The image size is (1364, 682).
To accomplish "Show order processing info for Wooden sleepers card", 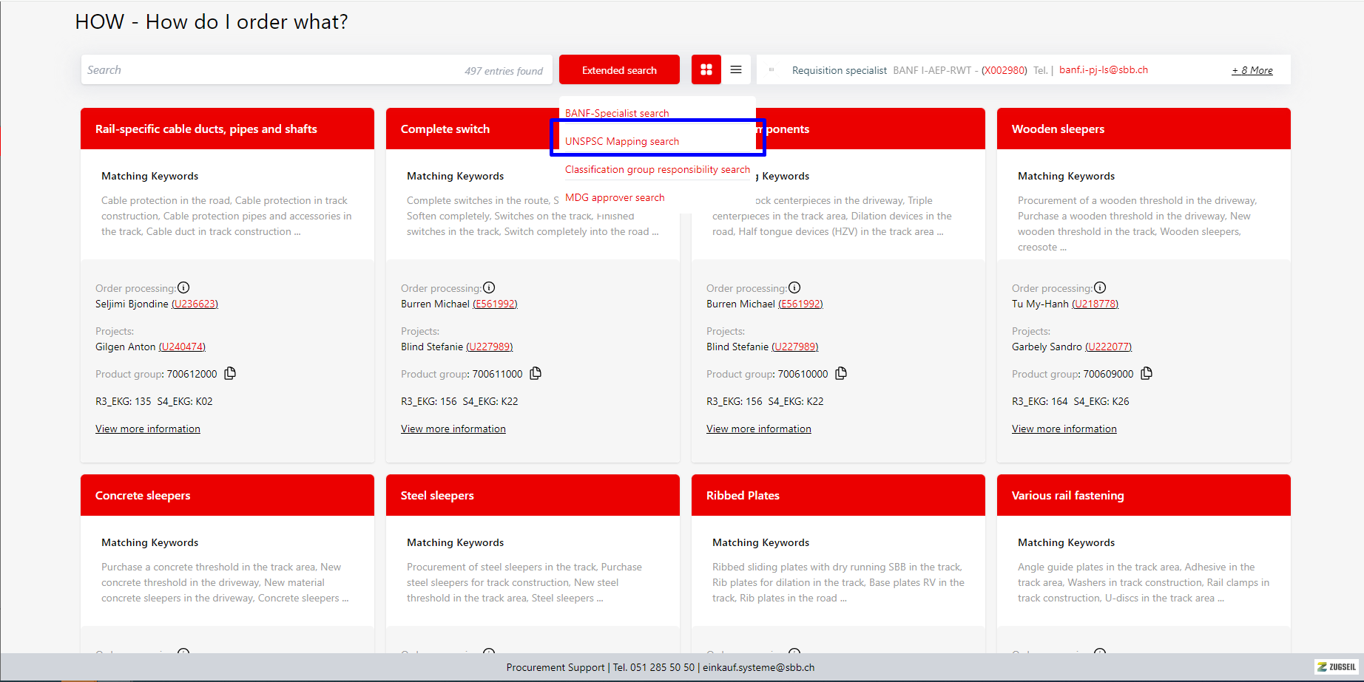I will tap(1100, 287).
